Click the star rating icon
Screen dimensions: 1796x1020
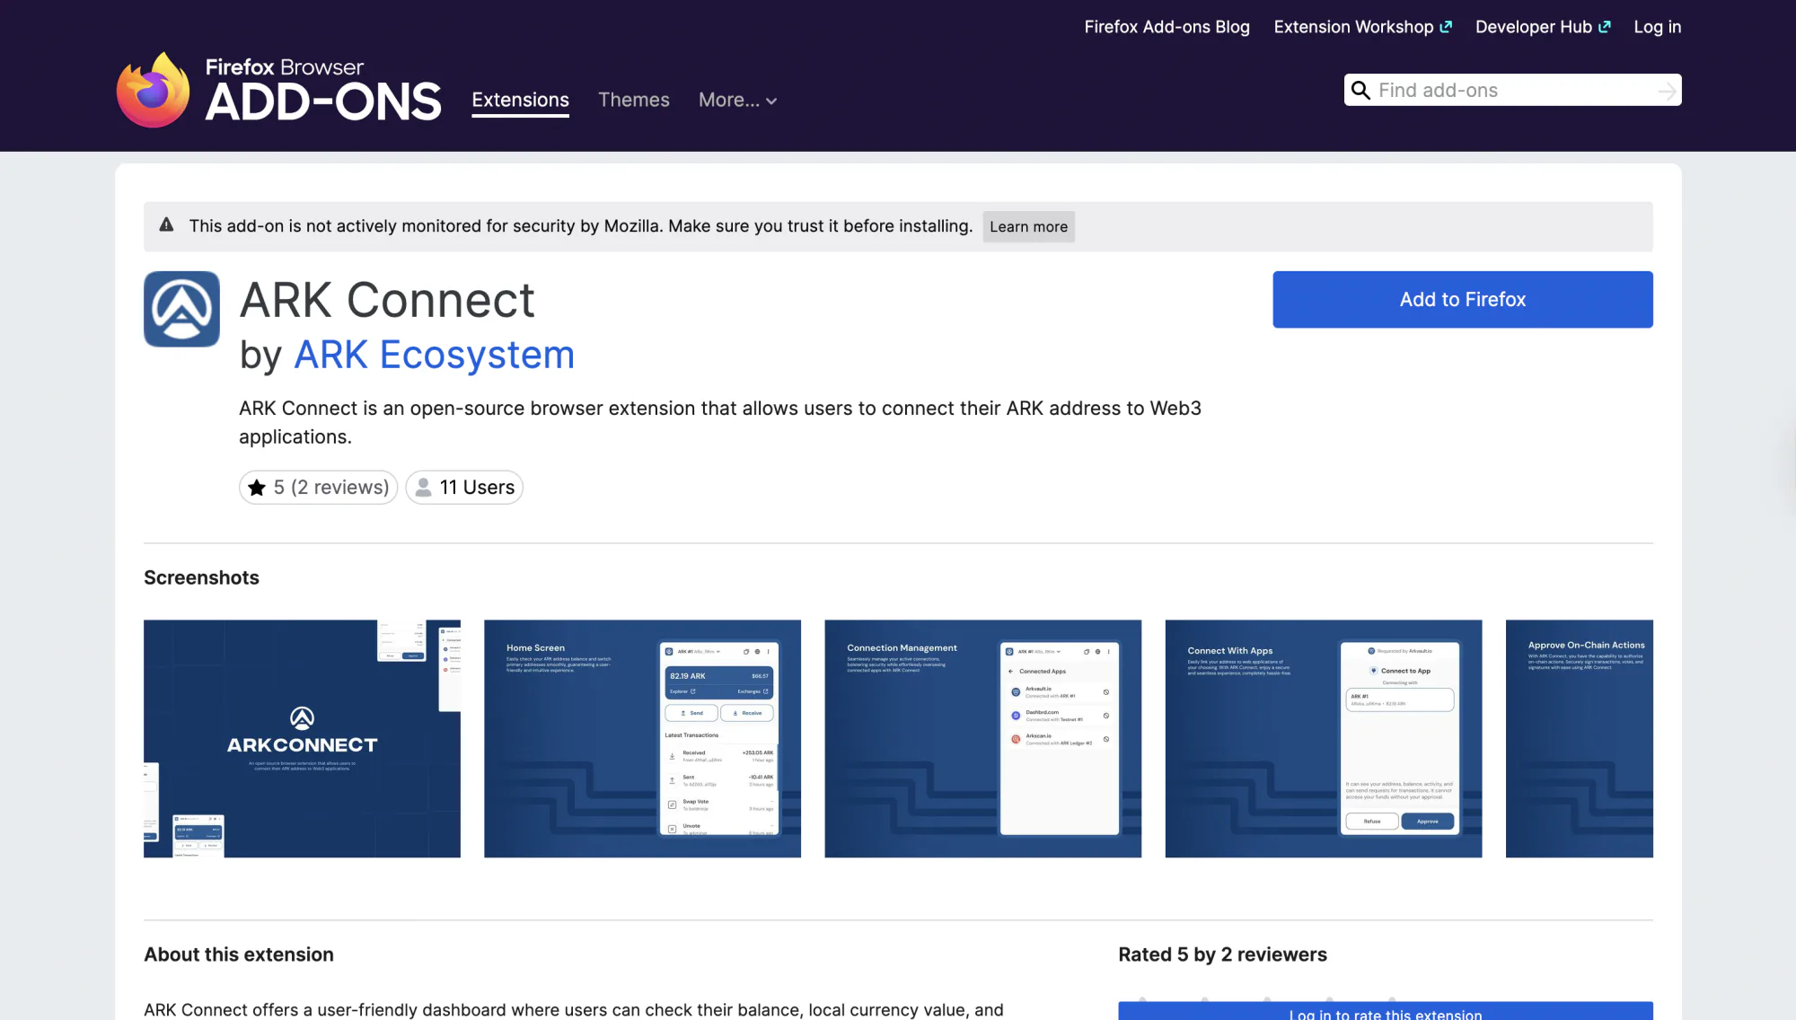(257, 488)
